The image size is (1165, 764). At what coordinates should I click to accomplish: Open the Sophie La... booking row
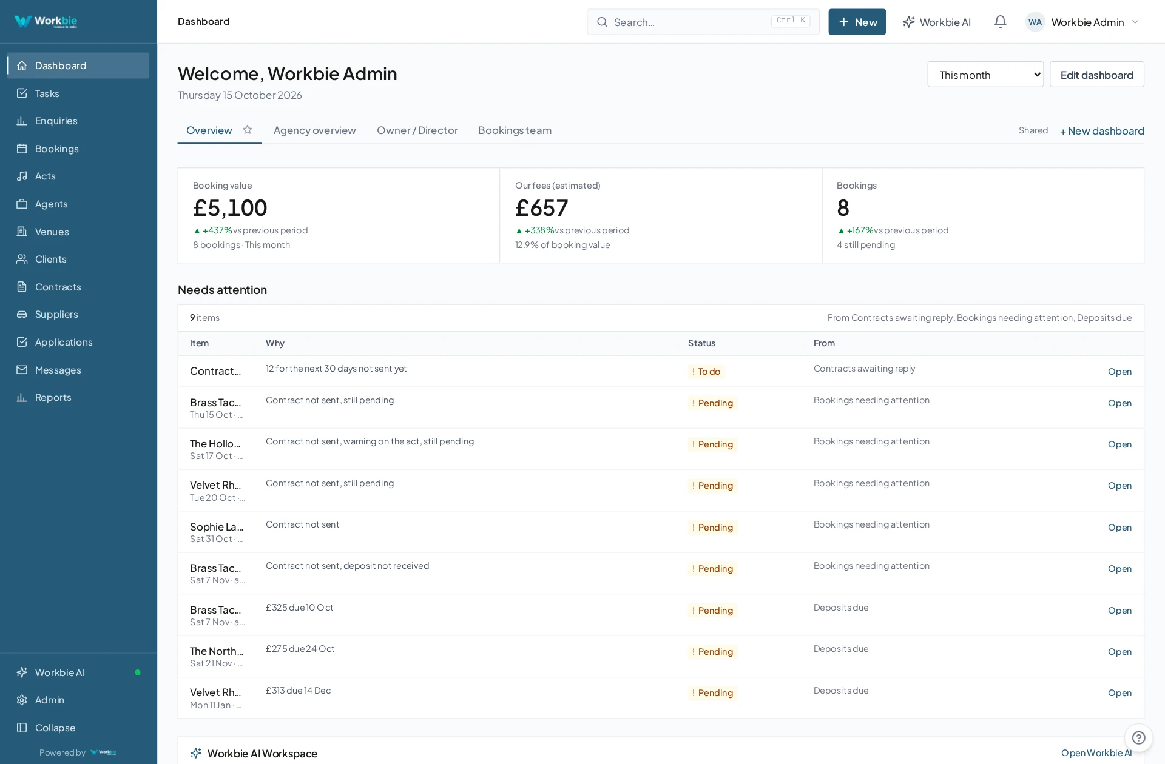[661, 532]
